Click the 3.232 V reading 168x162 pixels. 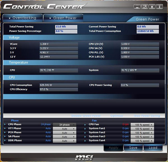tap(59, 48)
